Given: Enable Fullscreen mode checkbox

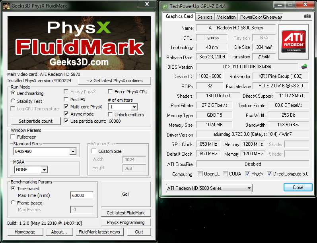Looking at the screenshot, I should point(13,137).
